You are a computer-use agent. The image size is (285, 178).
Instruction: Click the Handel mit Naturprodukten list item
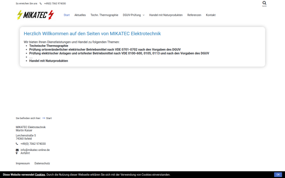pos(48,61)
